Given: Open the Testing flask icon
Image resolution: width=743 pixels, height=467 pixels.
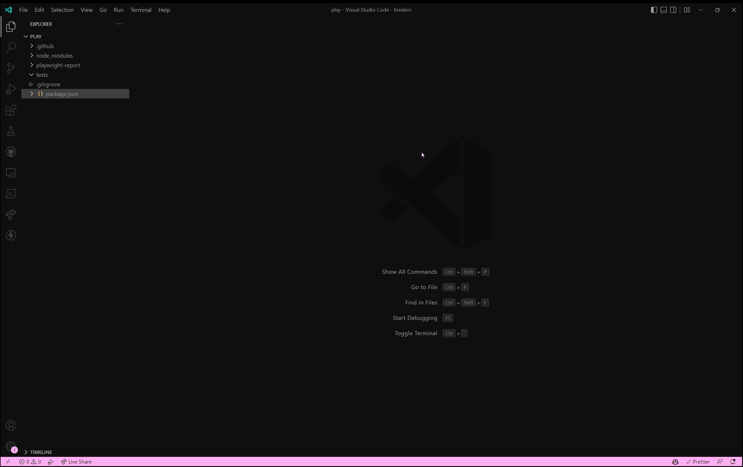Looking at the screenshot, I should pyautogui.click(x=11, y=131).
